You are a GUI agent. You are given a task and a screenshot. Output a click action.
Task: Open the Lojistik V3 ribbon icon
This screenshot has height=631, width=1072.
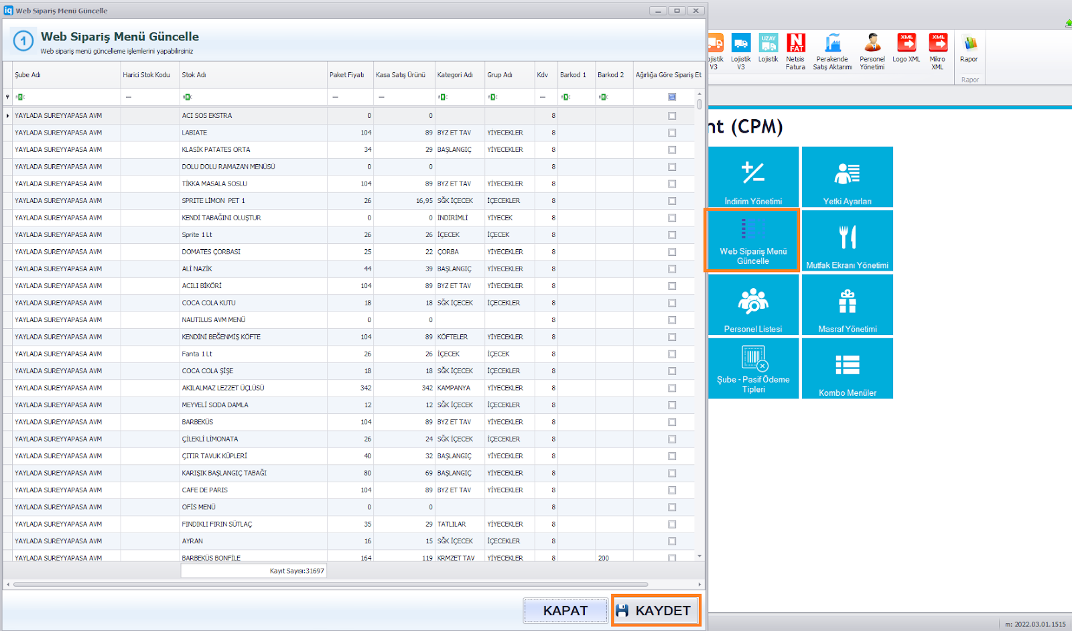pos(740,52)
